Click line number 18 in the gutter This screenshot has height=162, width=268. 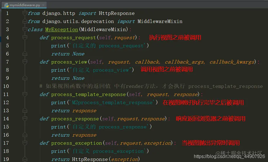(x=6, y=151)
